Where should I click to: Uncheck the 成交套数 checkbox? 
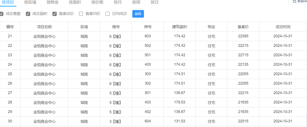[2, 14]
